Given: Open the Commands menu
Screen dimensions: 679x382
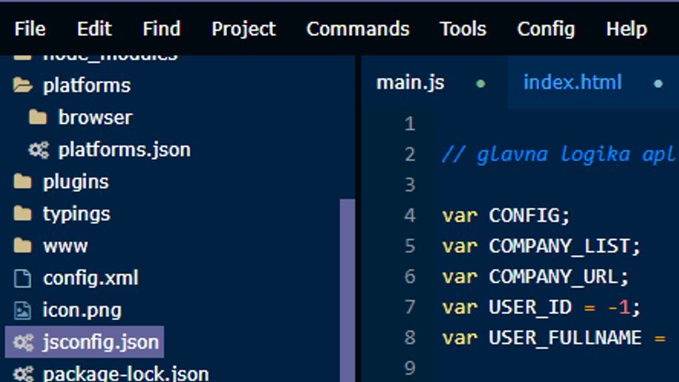Looking at the screenshot, I should (358, 29).
